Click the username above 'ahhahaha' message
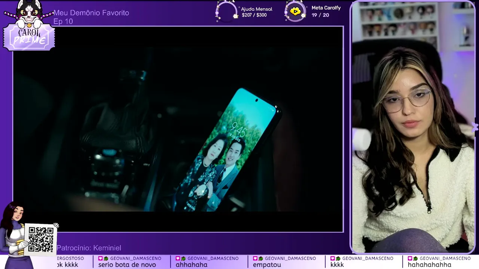 213,258
